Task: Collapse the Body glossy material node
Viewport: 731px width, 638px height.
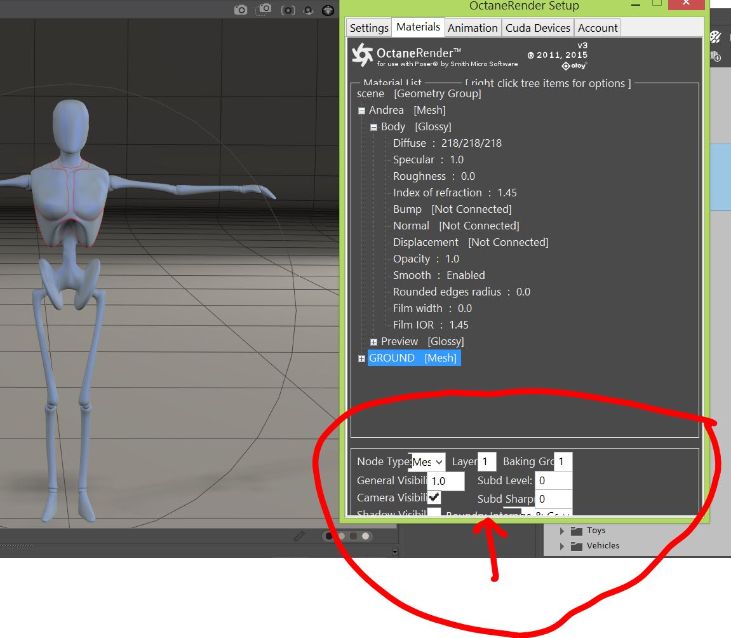Action: point(373,127)
